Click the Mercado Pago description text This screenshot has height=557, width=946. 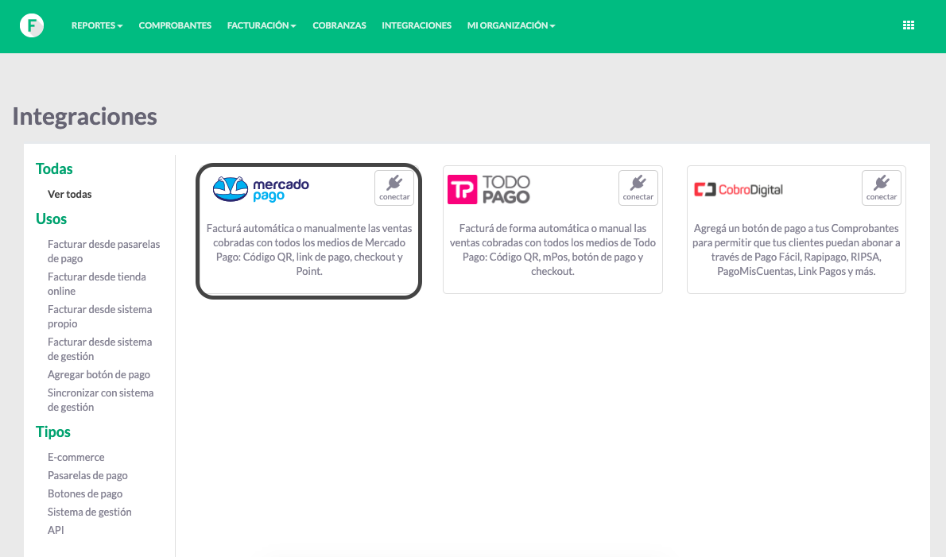coord(309,249)
